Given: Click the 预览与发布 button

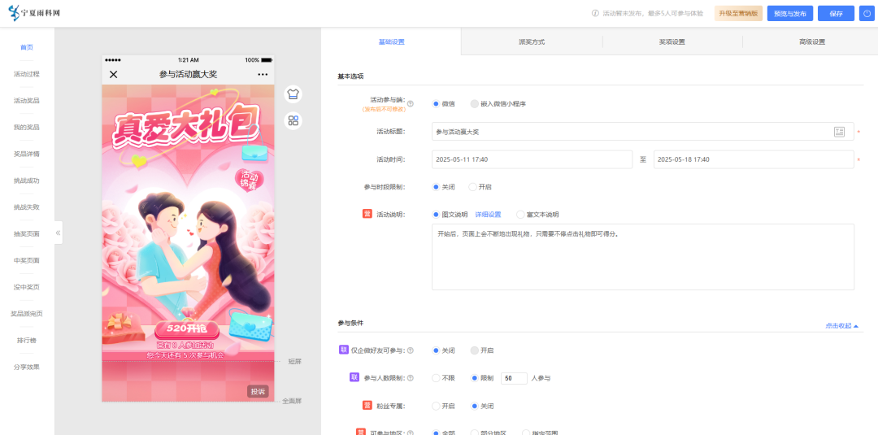Looking at the screenshot, I should coord(790,14).
